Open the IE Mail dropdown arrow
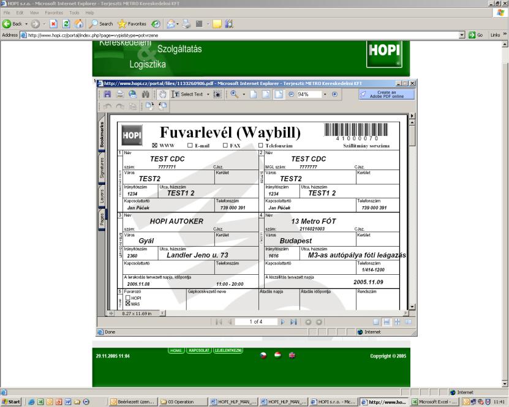This screenshot has width=509, height=407. (x=178, y=24)
